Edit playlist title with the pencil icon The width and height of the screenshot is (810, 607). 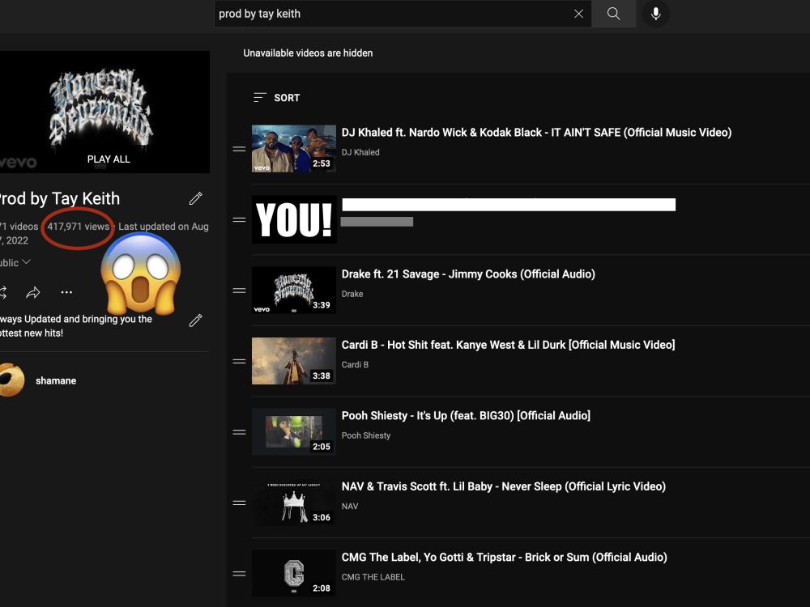tap(196, 199)
